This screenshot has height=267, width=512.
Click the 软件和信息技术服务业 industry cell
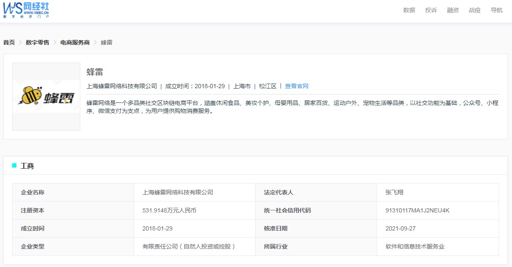tap(415, 246)
